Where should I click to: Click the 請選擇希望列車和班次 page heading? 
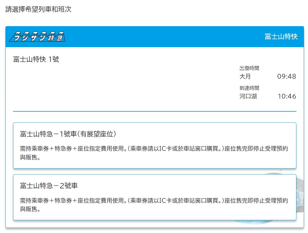click(x=38, y=9)
